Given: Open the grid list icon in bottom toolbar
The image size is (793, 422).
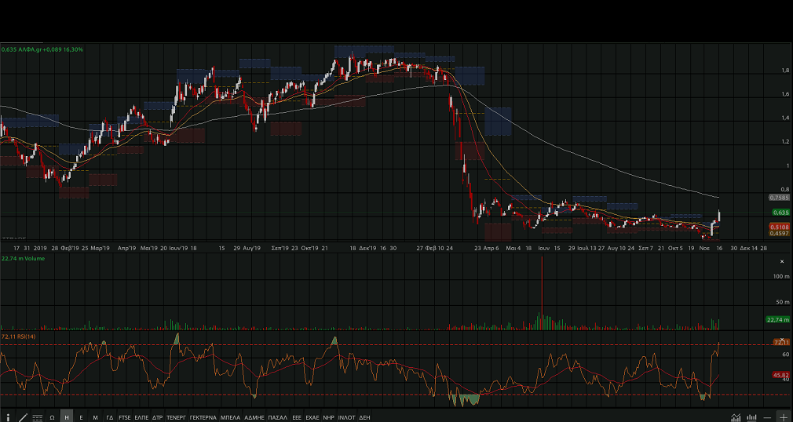Looking at the screenshot, I should point(37,417).
